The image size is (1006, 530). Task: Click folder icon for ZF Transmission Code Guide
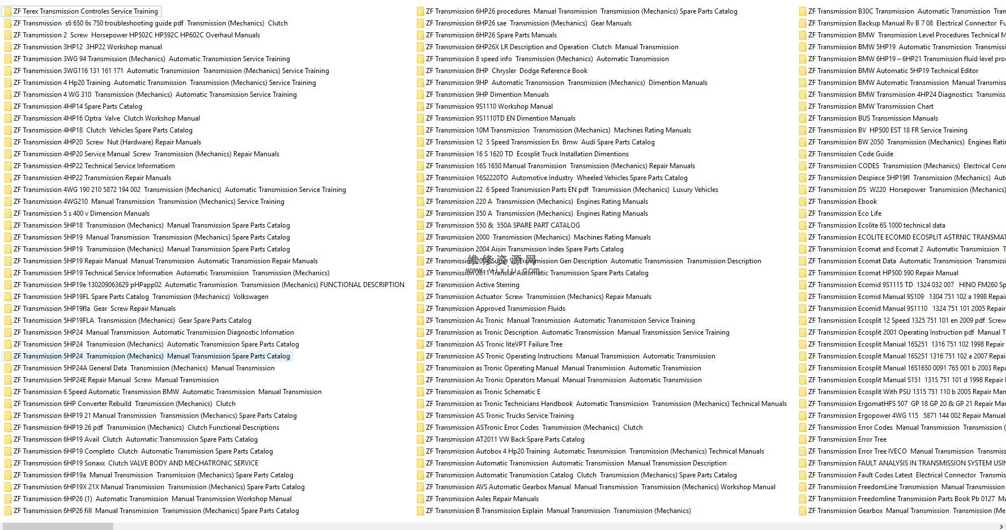(803, 154)
